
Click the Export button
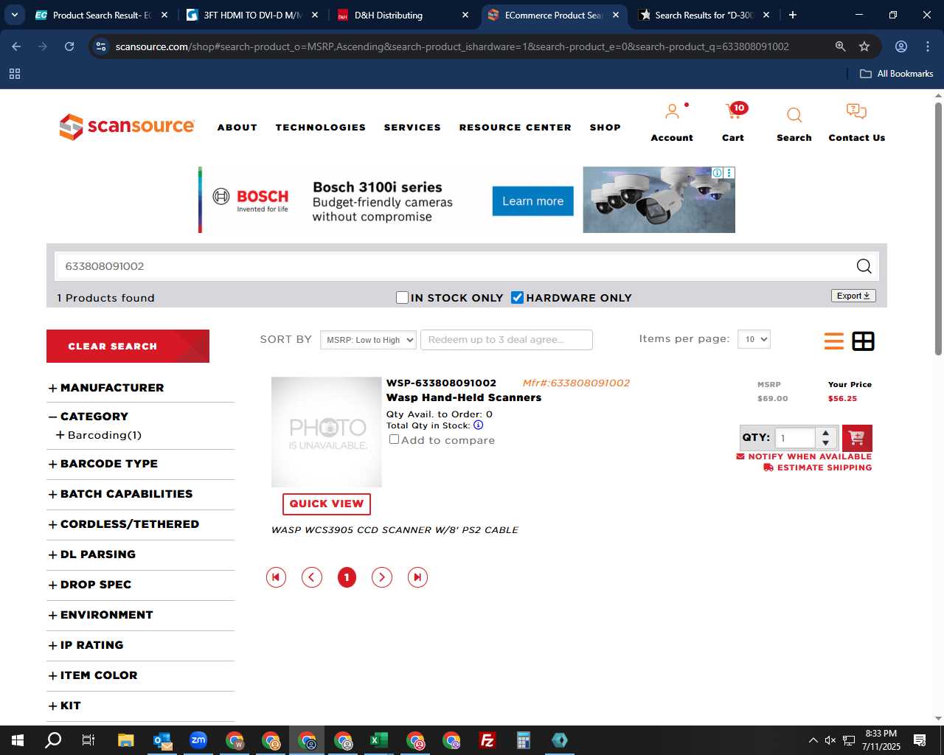853,296
